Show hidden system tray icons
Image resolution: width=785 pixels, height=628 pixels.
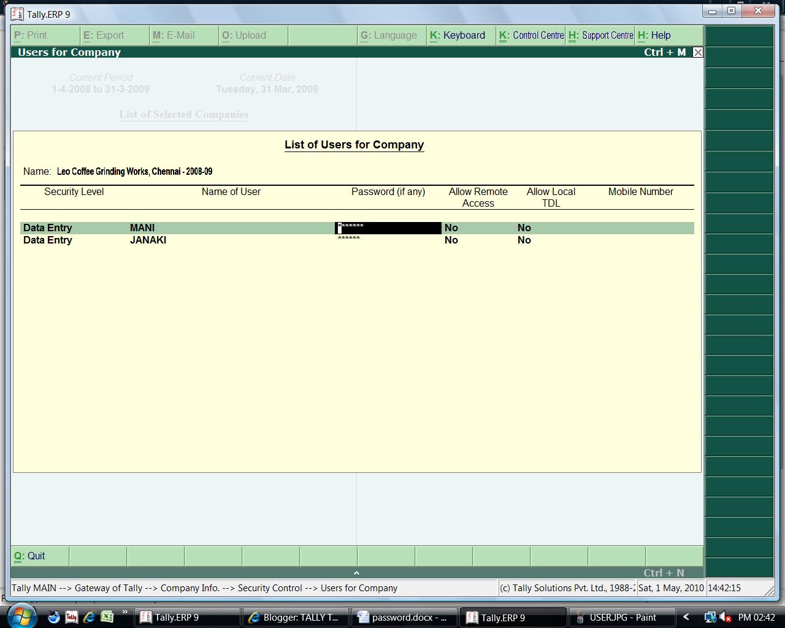pos(686,618)
